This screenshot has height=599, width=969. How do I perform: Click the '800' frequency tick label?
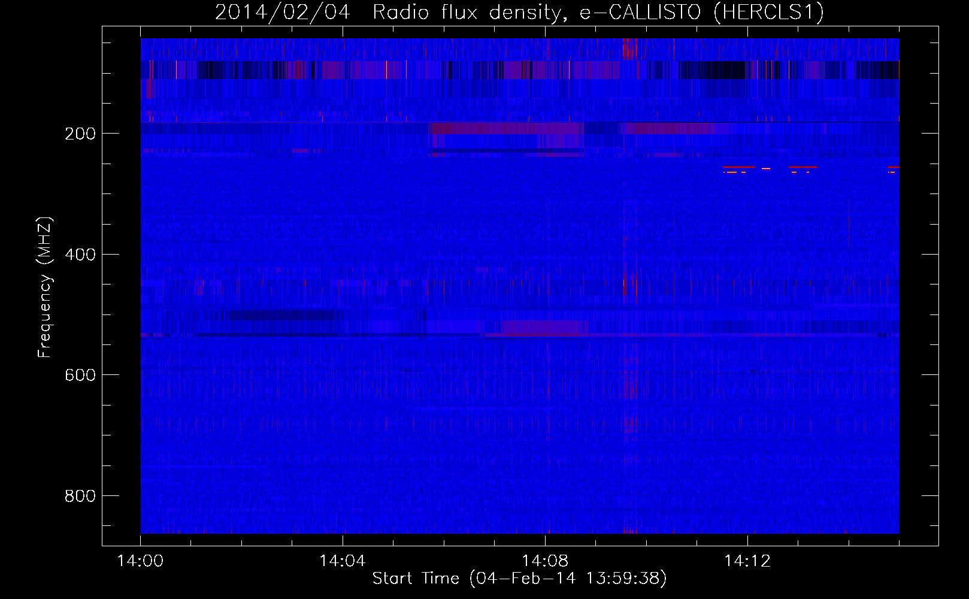(x=80, y=496)
